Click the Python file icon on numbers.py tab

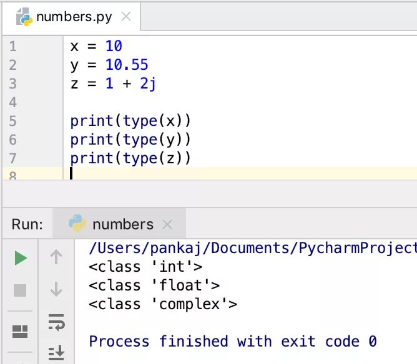(x=24, y=17)
